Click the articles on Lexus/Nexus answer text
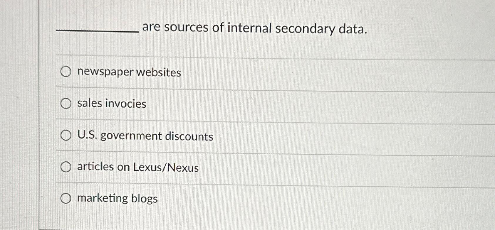 pos(137,167)
